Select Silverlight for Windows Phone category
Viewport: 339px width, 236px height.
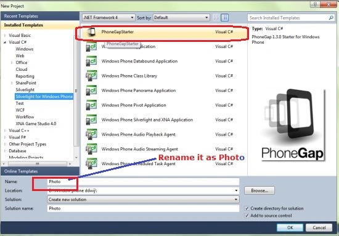click(x=44, y=97)
